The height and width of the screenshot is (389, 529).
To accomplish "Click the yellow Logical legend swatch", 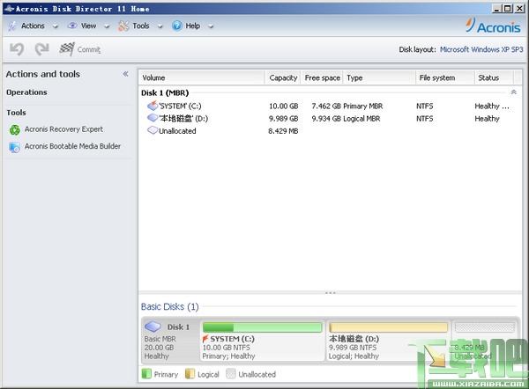I will click(x=190, y=373).
